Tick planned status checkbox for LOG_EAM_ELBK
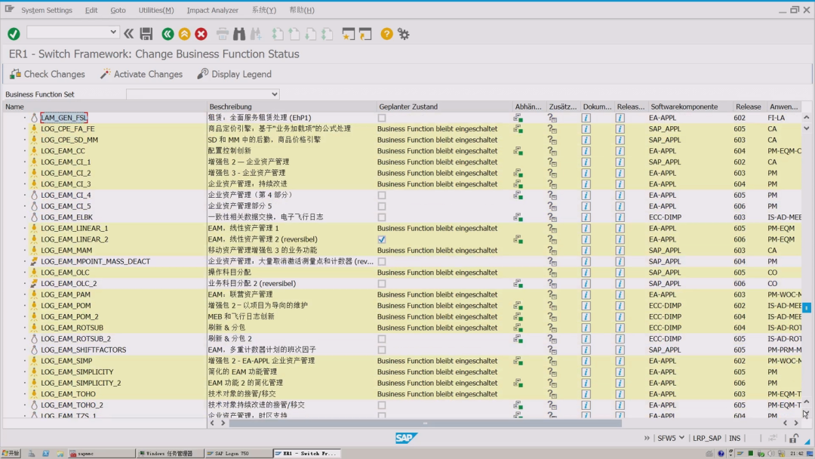The image size is (815, 459). (382, 217)
